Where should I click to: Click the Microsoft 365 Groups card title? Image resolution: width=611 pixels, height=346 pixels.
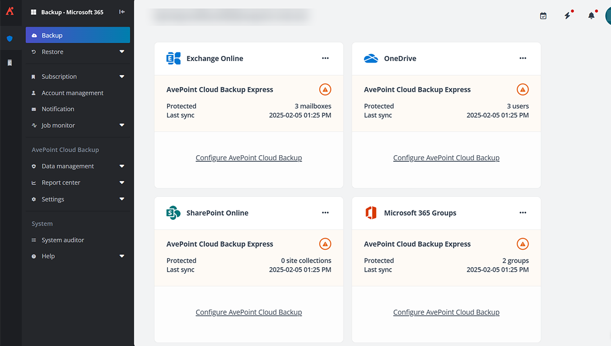(420, 213)
